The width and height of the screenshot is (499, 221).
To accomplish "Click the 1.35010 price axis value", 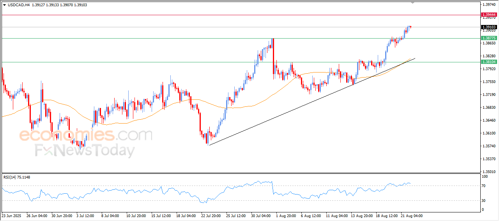I will pyautogui.click(x=489, y=171).
